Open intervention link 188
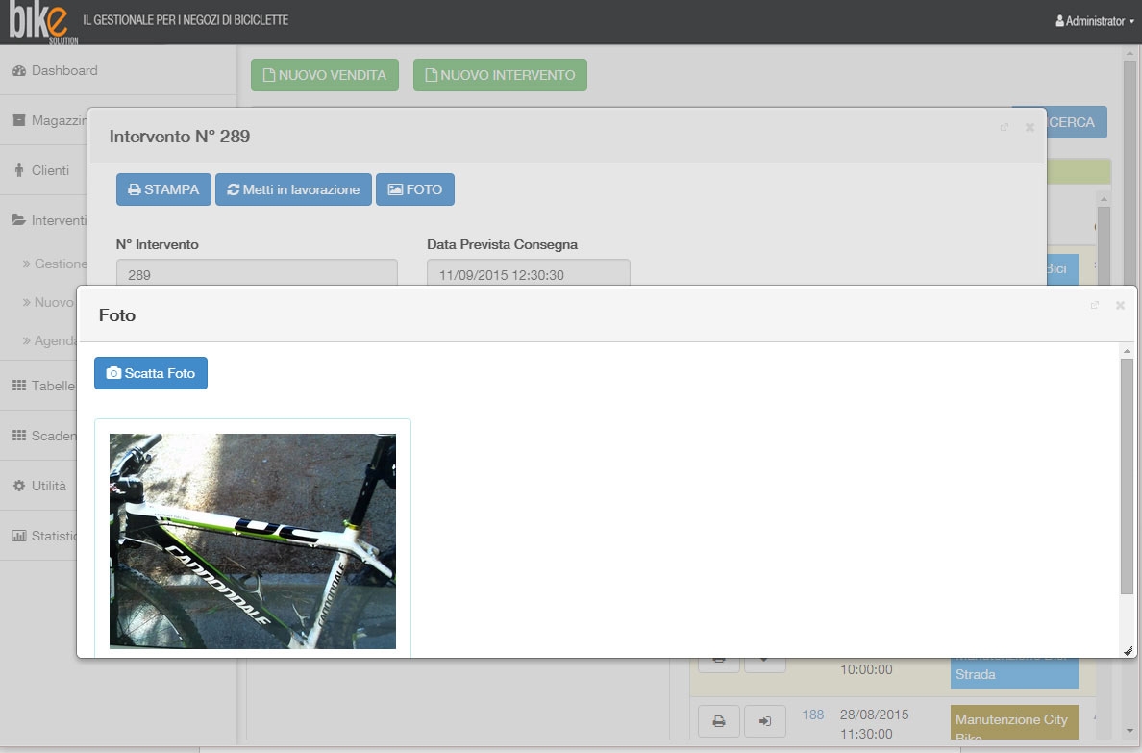Image resolution: width=1142 pixels, height=753 pixels. coord(813,715)
